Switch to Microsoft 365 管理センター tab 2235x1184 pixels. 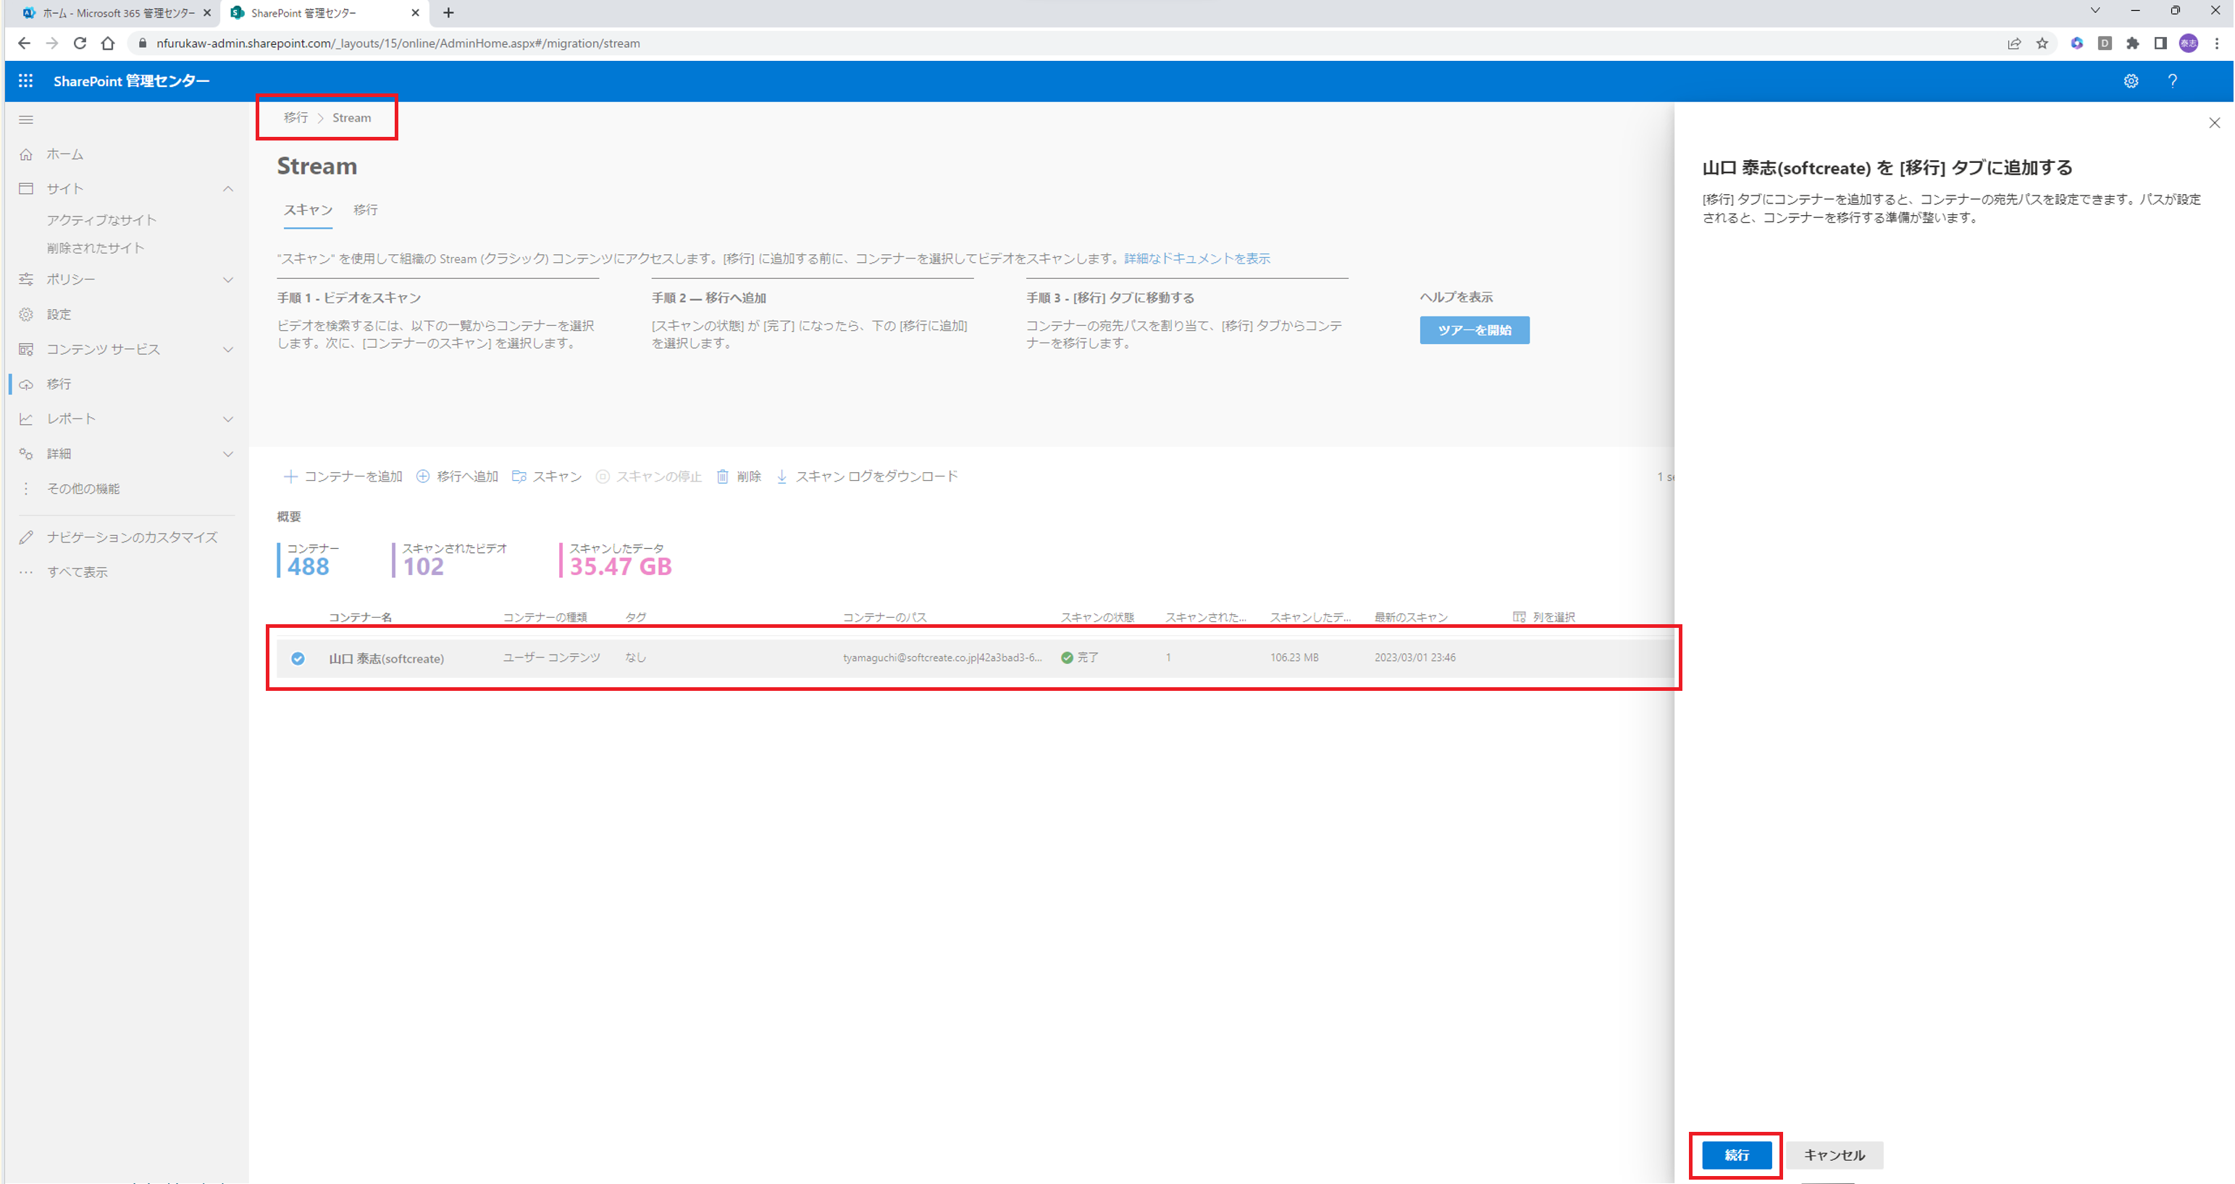[x=117, y=13]
